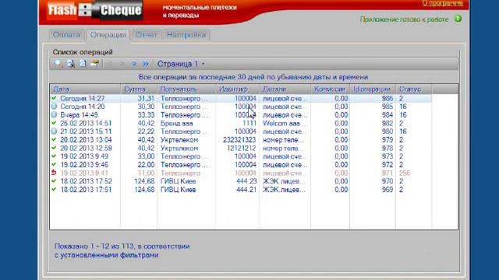Click the printer icon in operations toolbar
Image resolution: width=499 pixels, height=280 pixels.
pos(95,64)
